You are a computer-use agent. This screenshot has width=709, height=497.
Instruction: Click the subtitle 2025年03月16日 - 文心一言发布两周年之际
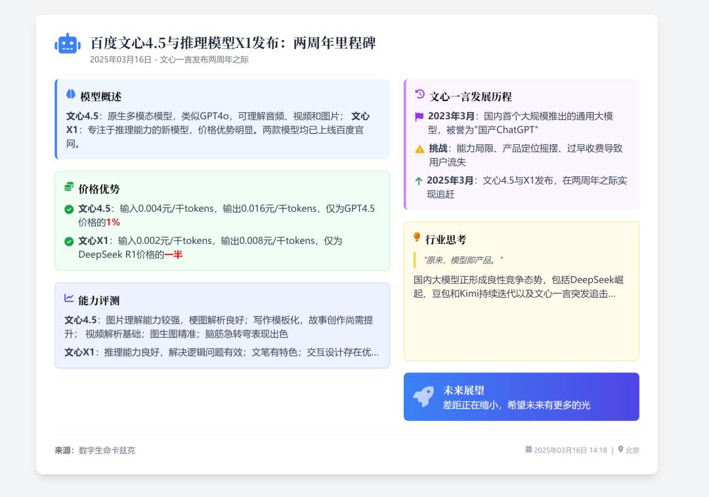pyautogui.click(x=169, y=60)
